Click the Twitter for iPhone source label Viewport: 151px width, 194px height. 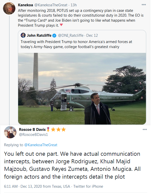pos(88,186)
